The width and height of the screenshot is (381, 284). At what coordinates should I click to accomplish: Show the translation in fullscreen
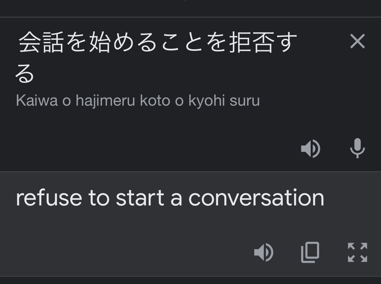(358, 252)
